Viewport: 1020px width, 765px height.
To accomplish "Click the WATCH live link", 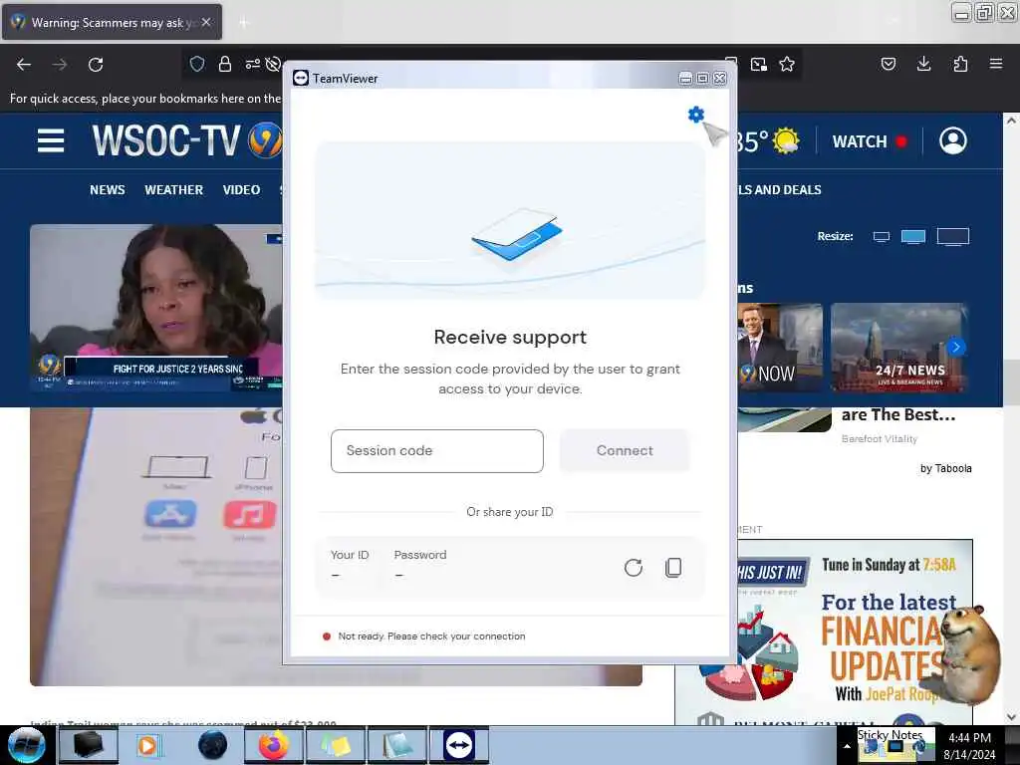I will click(x=870, y=141).
